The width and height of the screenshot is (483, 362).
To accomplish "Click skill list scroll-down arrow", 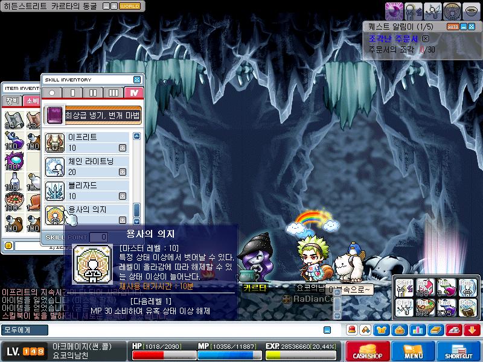I will tap(137, 221).
